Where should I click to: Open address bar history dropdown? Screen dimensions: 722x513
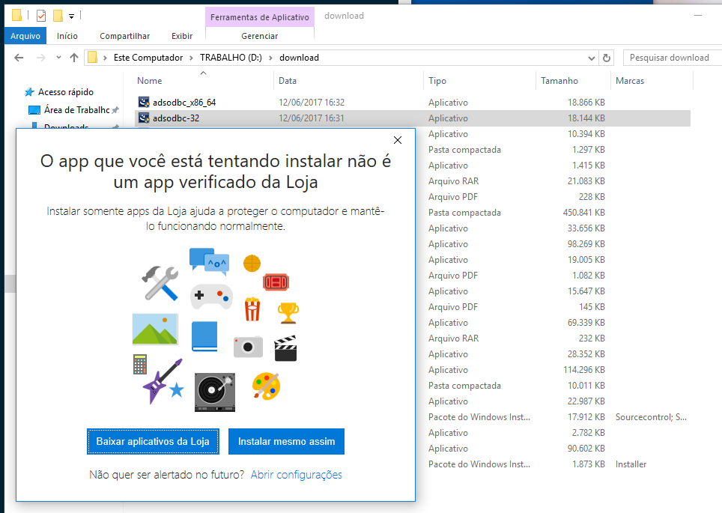point(592,58)
